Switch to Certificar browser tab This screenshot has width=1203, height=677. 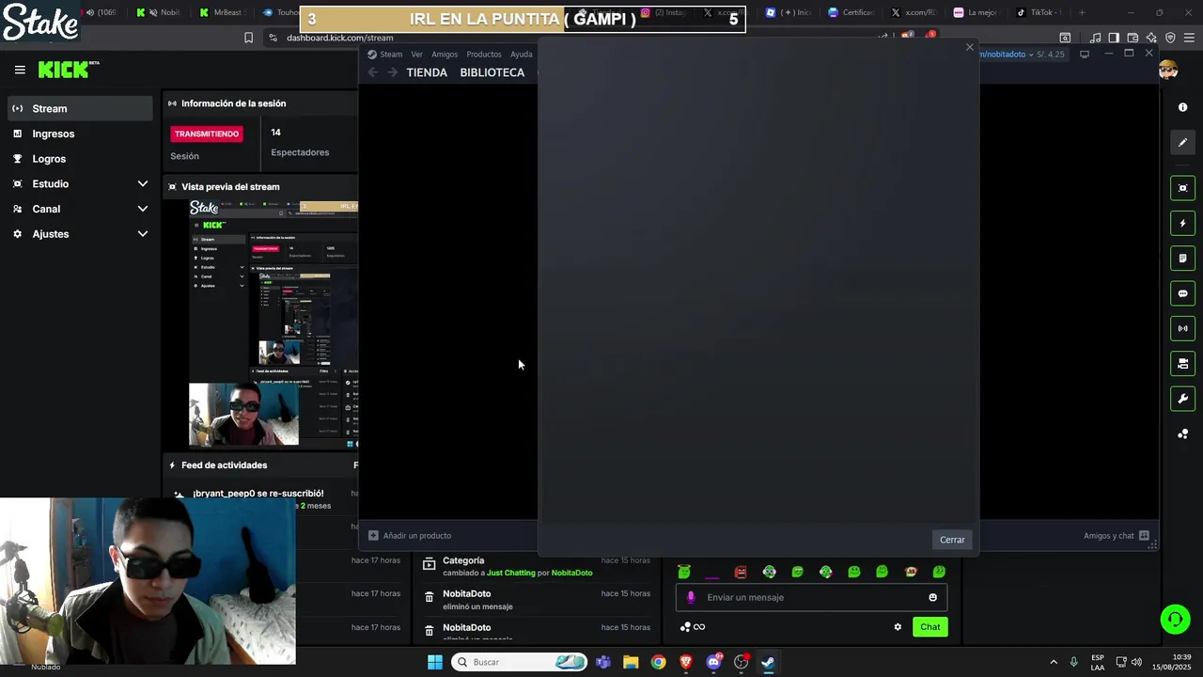tap(851, 12)
